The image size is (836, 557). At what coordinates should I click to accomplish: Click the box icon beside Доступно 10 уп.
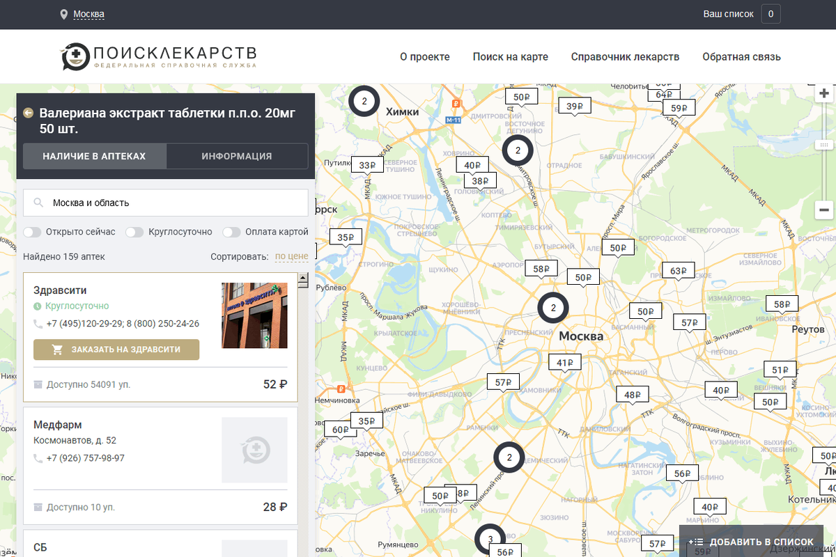point(38,507)
